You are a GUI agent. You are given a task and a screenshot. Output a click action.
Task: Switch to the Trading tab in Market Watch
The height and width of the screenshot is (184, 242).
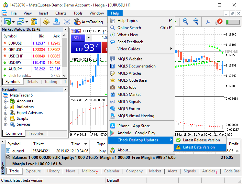(x=51, y=82)
